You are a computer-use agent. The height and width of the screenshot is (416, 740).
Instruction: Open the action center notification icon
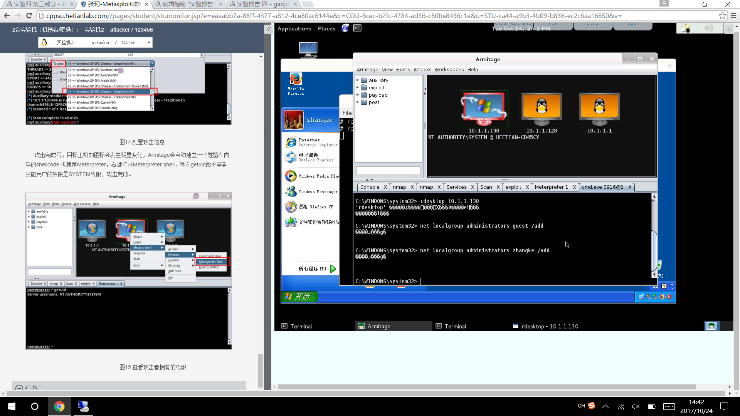pyautogui.click(x=724, y=406)
